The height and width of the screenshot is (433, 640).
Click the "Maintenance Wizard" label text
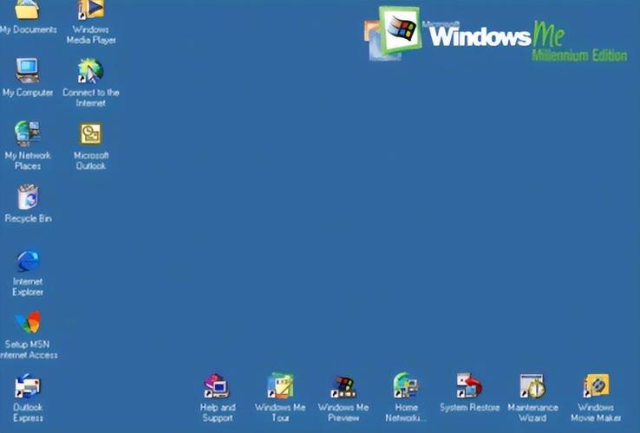532,412
